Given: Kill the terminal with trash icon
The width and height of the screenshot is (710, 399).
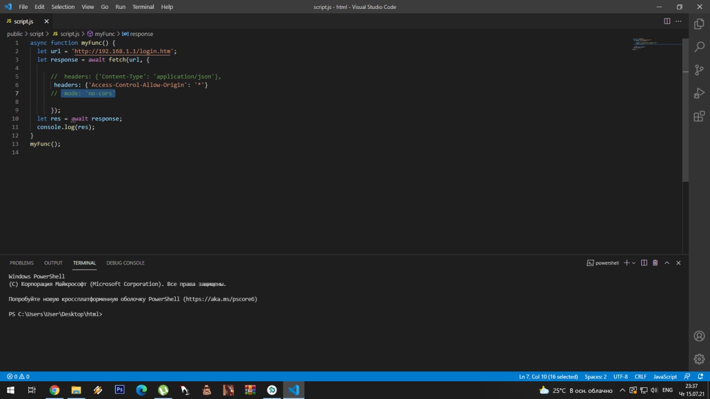Looking at the screenshot, I should (655, 263).
